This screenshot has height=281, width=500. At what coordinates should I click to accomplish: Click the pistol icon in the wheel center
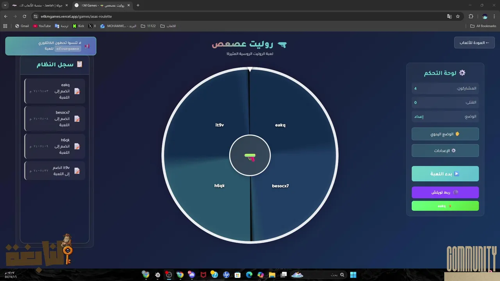pyautogui.click(x=250, y=157)
